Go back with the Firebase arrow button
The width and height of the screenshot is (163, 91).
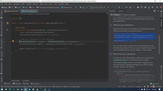(x=112, y=15)
